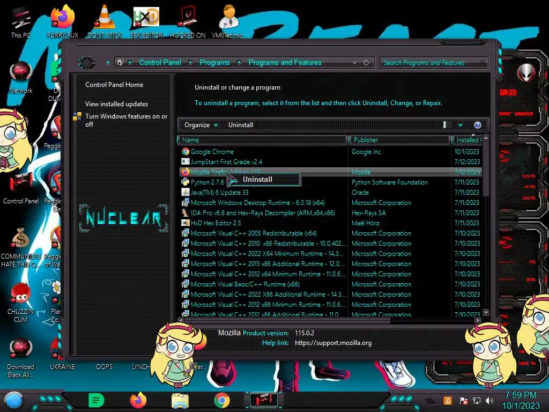Open Control Panel Home link

[114, 85]
